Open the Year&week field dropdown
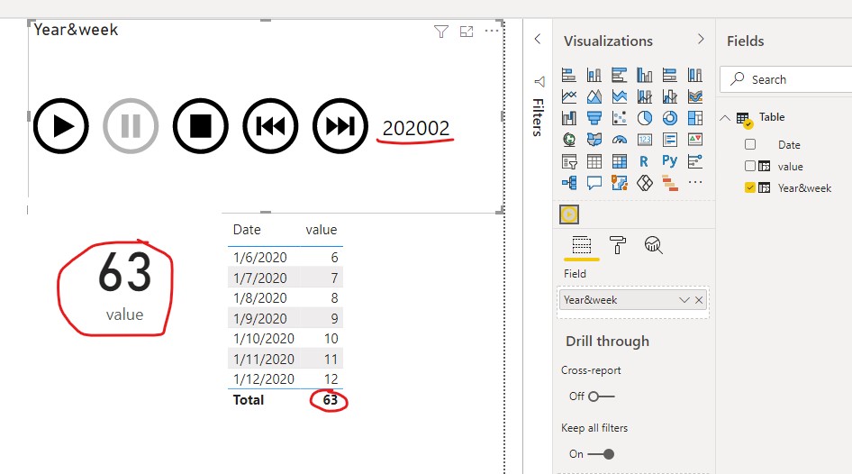The width and height of the screenshot is (852, 474). (684, 300)
